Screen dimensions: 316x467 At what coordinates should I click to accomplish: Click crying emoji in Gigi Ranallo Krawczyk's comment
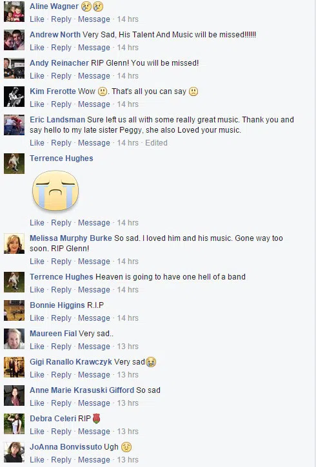pyautogui.click(x=151, y=362)
